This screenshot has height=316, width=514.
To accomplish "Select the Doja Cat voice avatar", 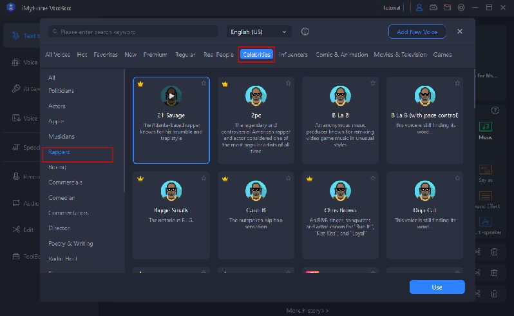I will 425,191.
